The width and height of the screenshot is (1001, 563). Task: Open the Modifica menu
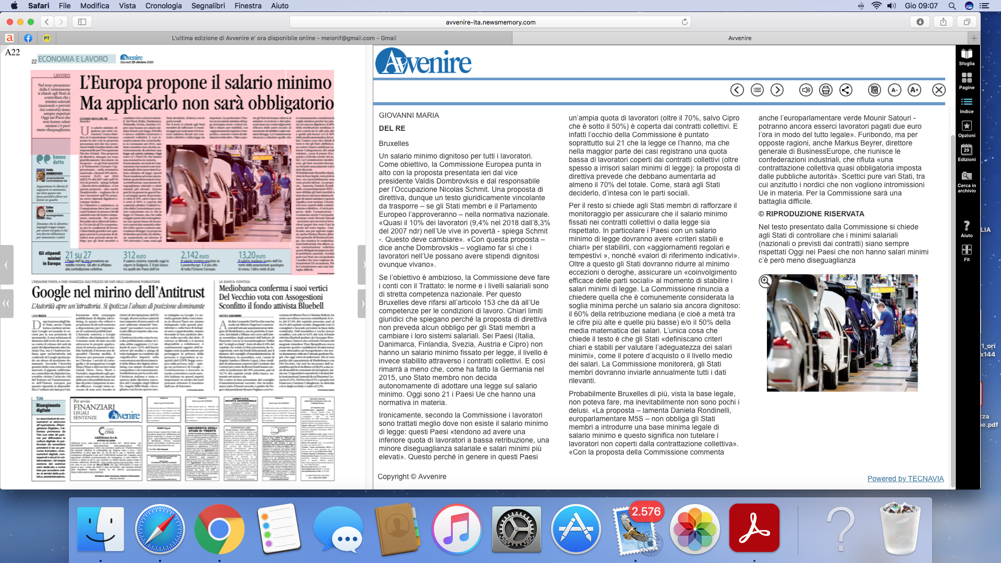94,6
